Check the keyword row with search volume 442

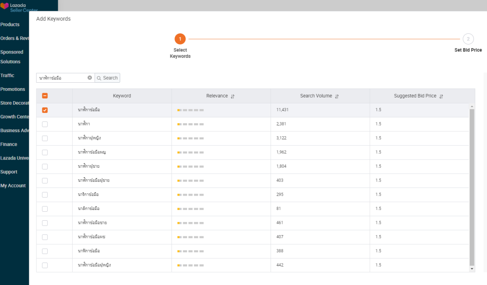(x=45, y=265)
